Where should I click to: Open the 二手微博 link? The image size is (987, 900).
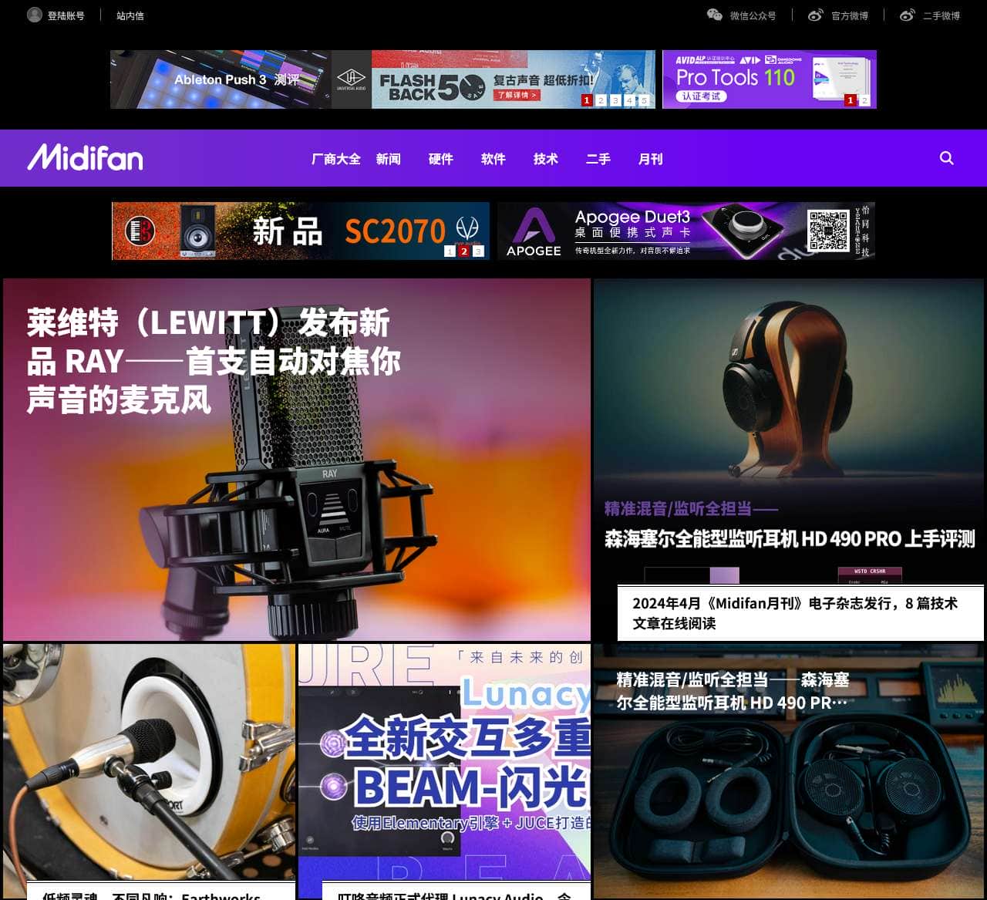click(x=942, y=15)
